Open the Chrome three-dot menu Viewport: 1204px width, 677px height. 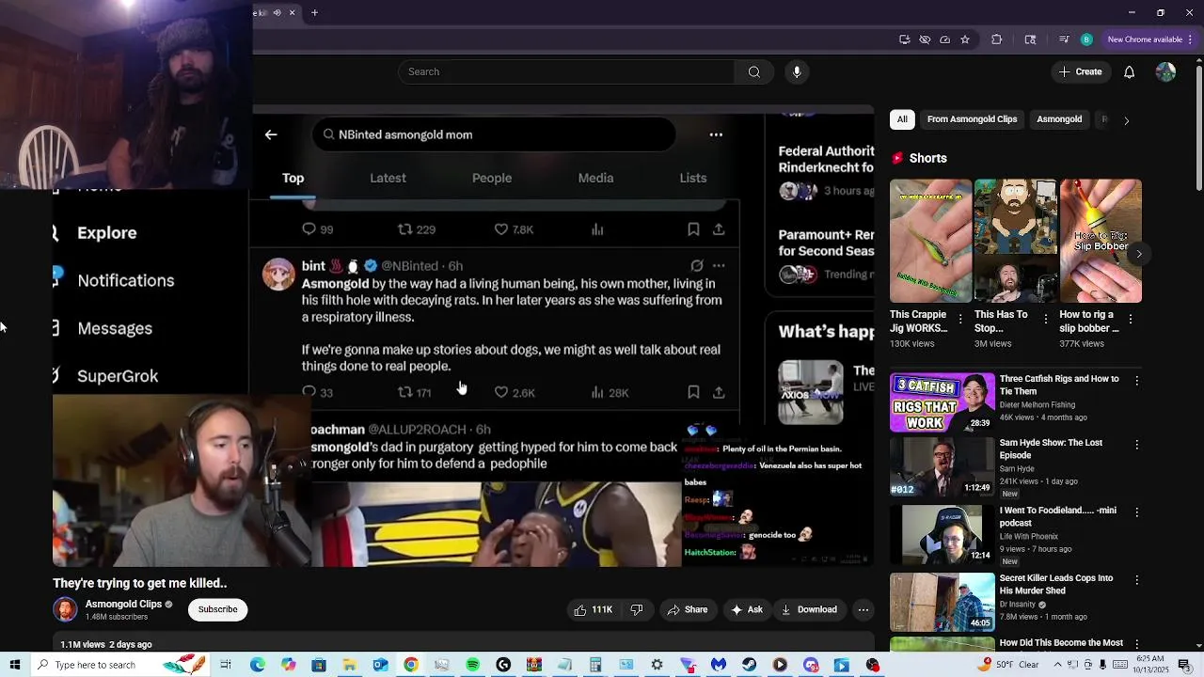coord(1191,39)
